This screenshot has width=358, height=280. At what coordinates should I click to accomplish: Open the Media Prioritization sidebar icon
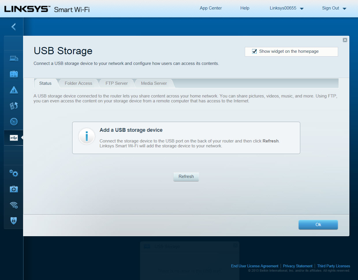tap(14, 106)
